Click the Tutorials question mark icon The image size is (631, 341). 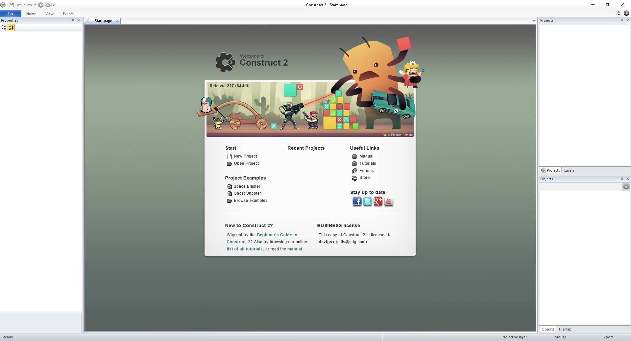pyautogui.click(x=354, y=164)
